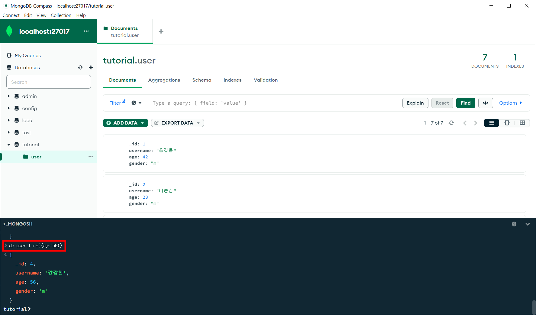Open the Edit menu
Image resolution: width=536 pixels, height=315 pixels.
pyautogui.click(x=28, y=15)
